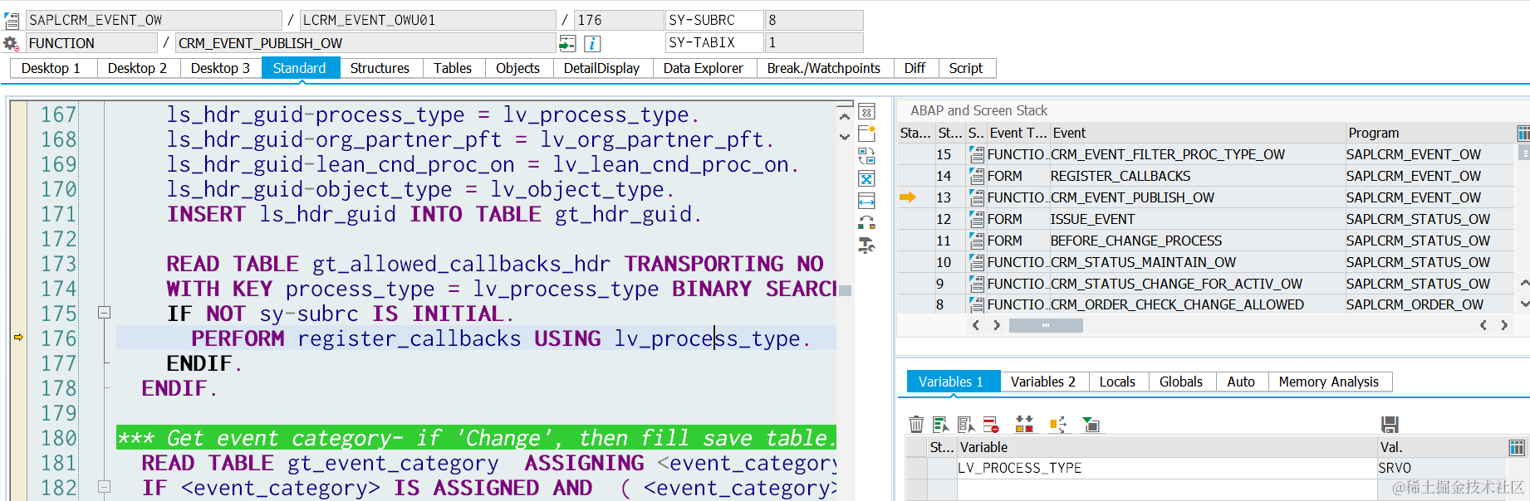
Task: Click the full-screen tool icon with blue arrows
Action: (x=866, y=178)
